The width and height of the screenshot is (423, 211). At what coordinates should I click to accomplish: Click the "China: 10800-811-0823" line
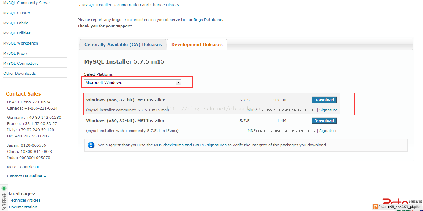[x=29, y=152]
